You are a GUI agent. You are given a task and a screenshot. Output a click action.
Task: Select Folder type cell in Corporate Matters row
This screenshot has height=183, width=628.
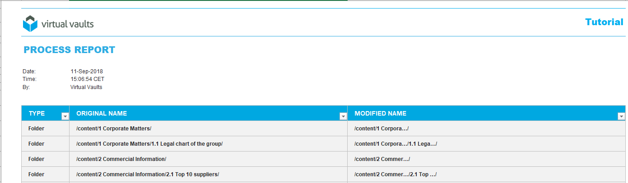(x=36, y=129)
